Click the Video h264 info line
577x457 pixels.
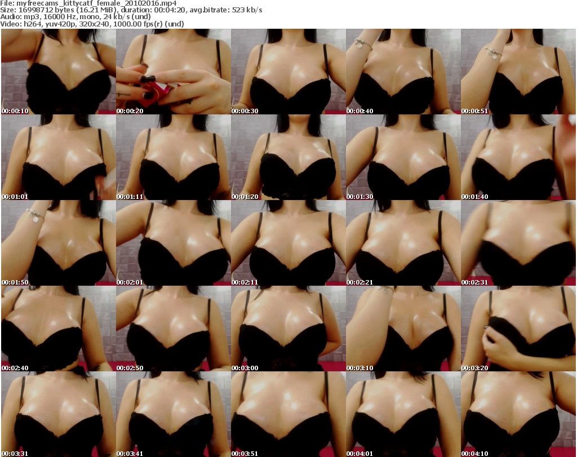tap(92, 24)
